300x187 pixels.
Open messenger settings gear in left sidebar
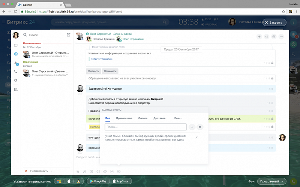pos(16,80)
